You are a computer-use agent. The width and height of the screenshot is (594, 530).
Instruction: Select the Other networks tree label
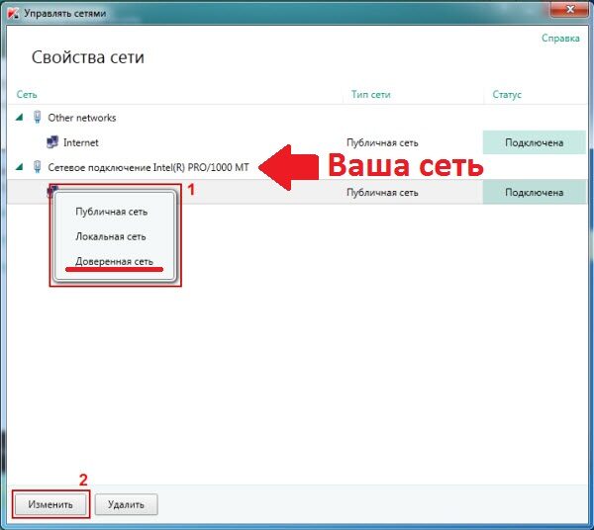tap(82, 118)
